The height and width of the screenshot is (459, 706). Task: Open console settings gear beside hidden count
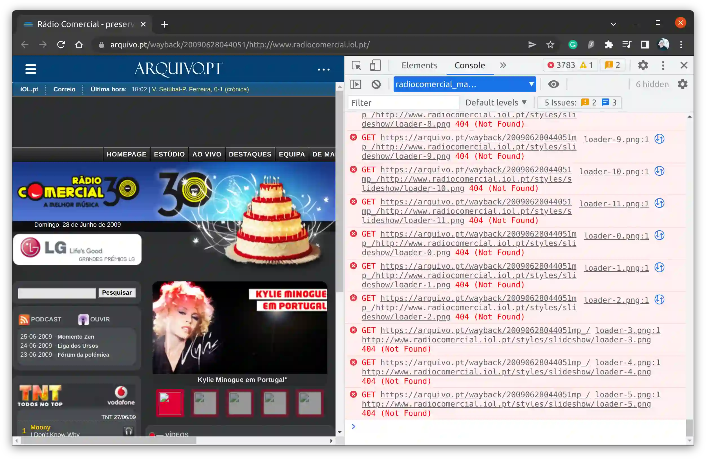[682, 84]
